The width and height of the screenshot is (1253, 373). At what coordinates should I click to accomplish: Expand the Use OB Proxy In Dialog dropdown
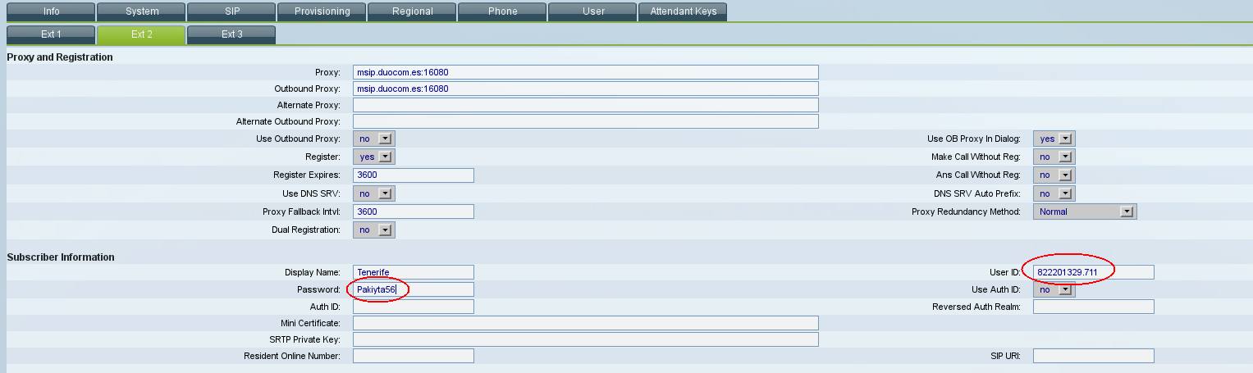1054,139
